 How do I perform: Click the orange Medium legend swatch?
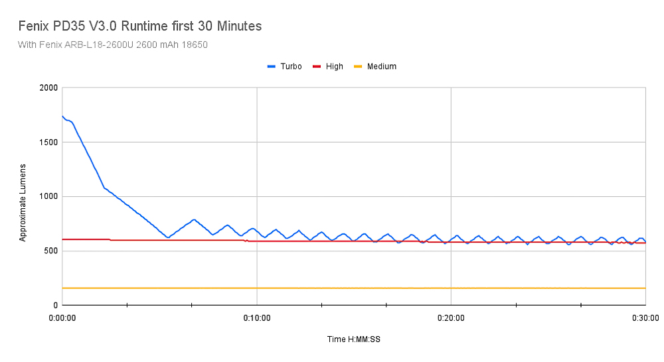pos(358,66)
